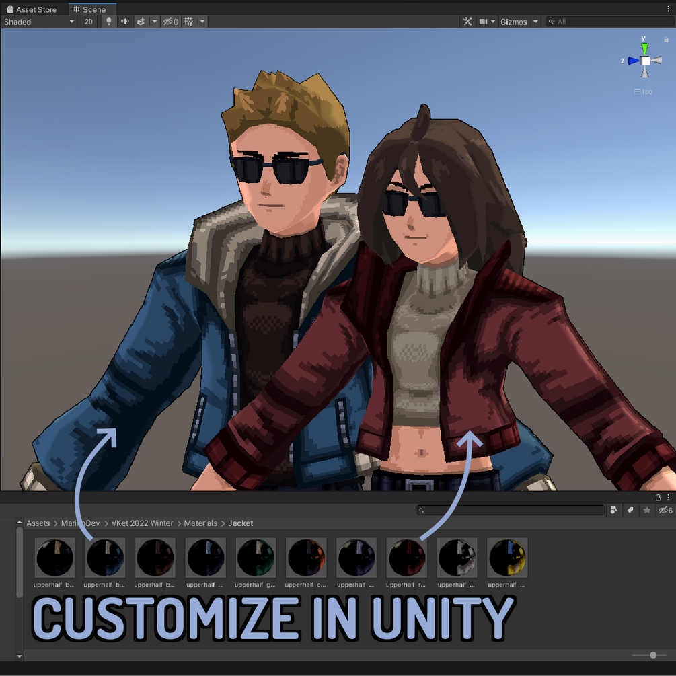The width and height of the screenshot is (676, 676).
Task: Navigate to Materials breadcrumb folder
Action: (x=200, y=523)
